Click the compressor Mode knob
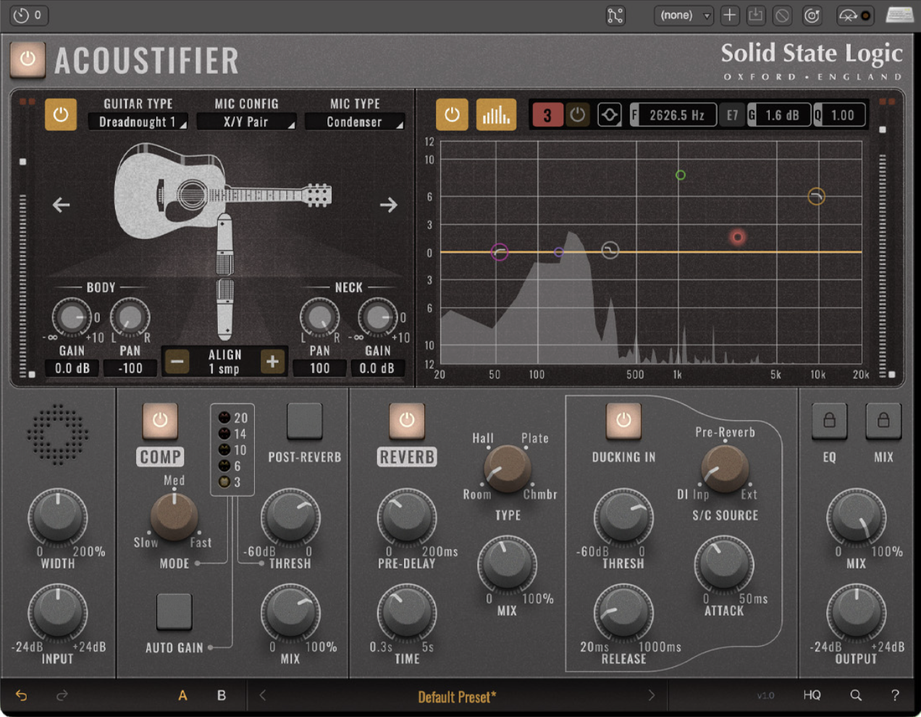 coord(174,517)
